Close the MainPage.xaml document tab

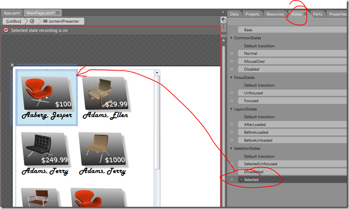coord(57,13)
